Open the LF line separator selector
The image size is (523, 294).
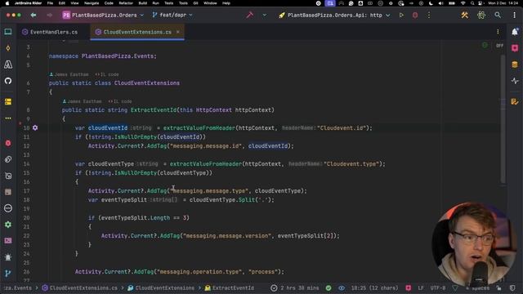pos(421,287)
